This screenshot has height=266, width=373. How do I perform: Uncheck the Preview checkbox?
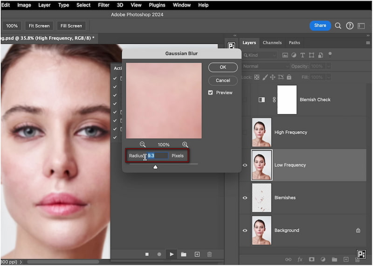[x=211, y=92]
